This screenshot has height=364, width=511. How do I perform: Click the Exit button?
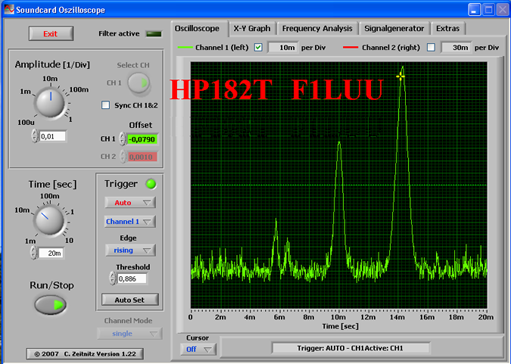51,33
